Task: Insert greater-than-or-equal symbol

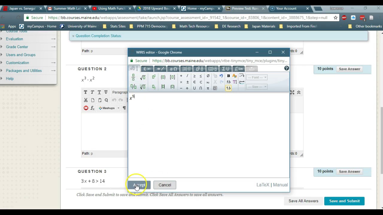Action: (x=194, y=76)
